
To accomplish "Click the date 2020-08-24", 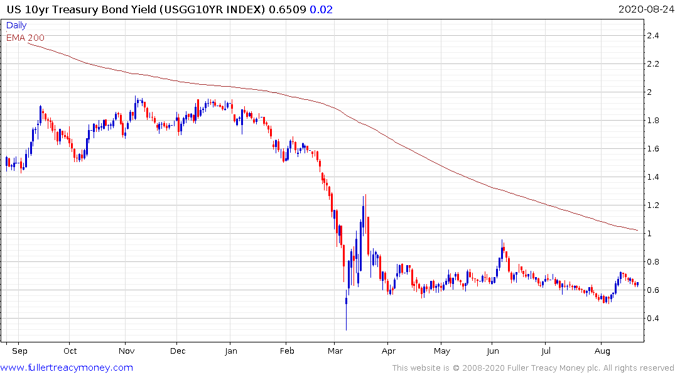I will coord(645,9).
